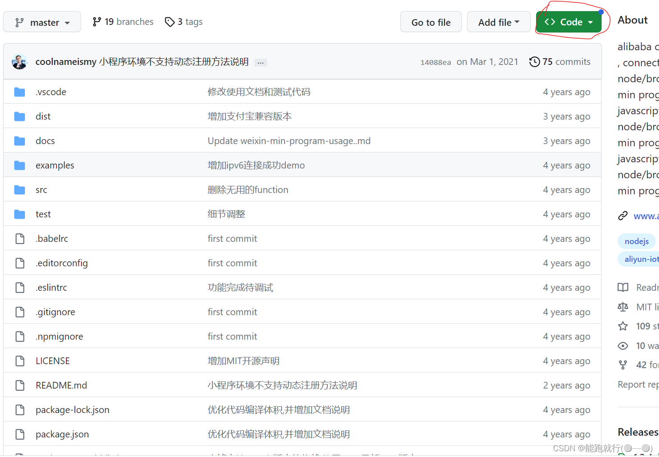
Task: Open coolnameismy's profile avatar
Action: [x=19, y=61]
